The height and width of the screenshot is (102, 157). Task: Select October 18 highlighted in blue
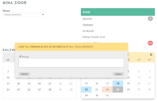coord(118,83)
